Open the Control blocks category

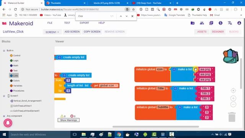15,56
